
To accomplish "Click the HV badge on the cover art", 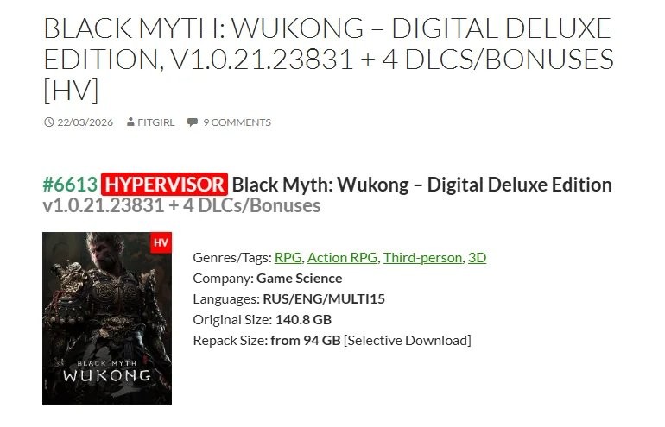I will [161, 242].
